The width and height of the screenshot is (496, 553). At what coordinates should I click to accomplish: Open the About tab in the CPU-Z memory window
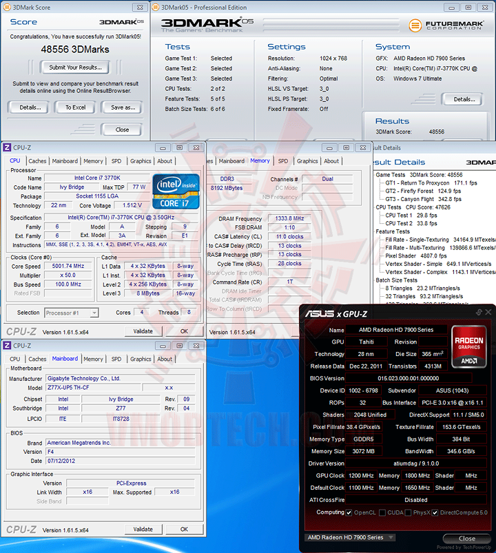[x=331, y=161]
